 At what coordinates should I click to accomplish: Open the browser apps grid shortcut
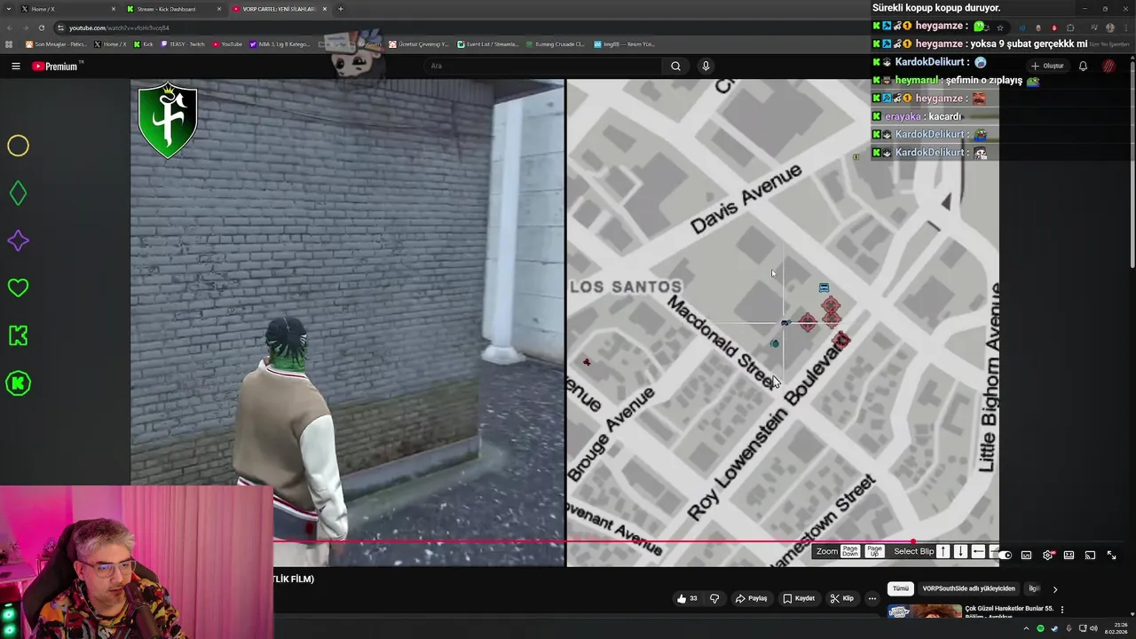pyautogui.click(x=9, y=43)
